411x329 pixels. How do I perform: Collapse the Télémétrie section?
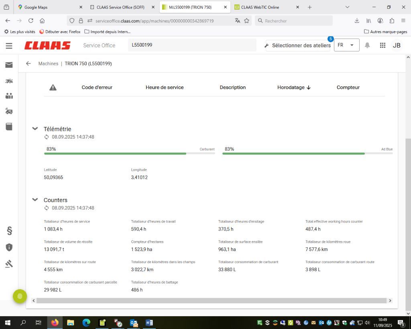click(35, 129)
